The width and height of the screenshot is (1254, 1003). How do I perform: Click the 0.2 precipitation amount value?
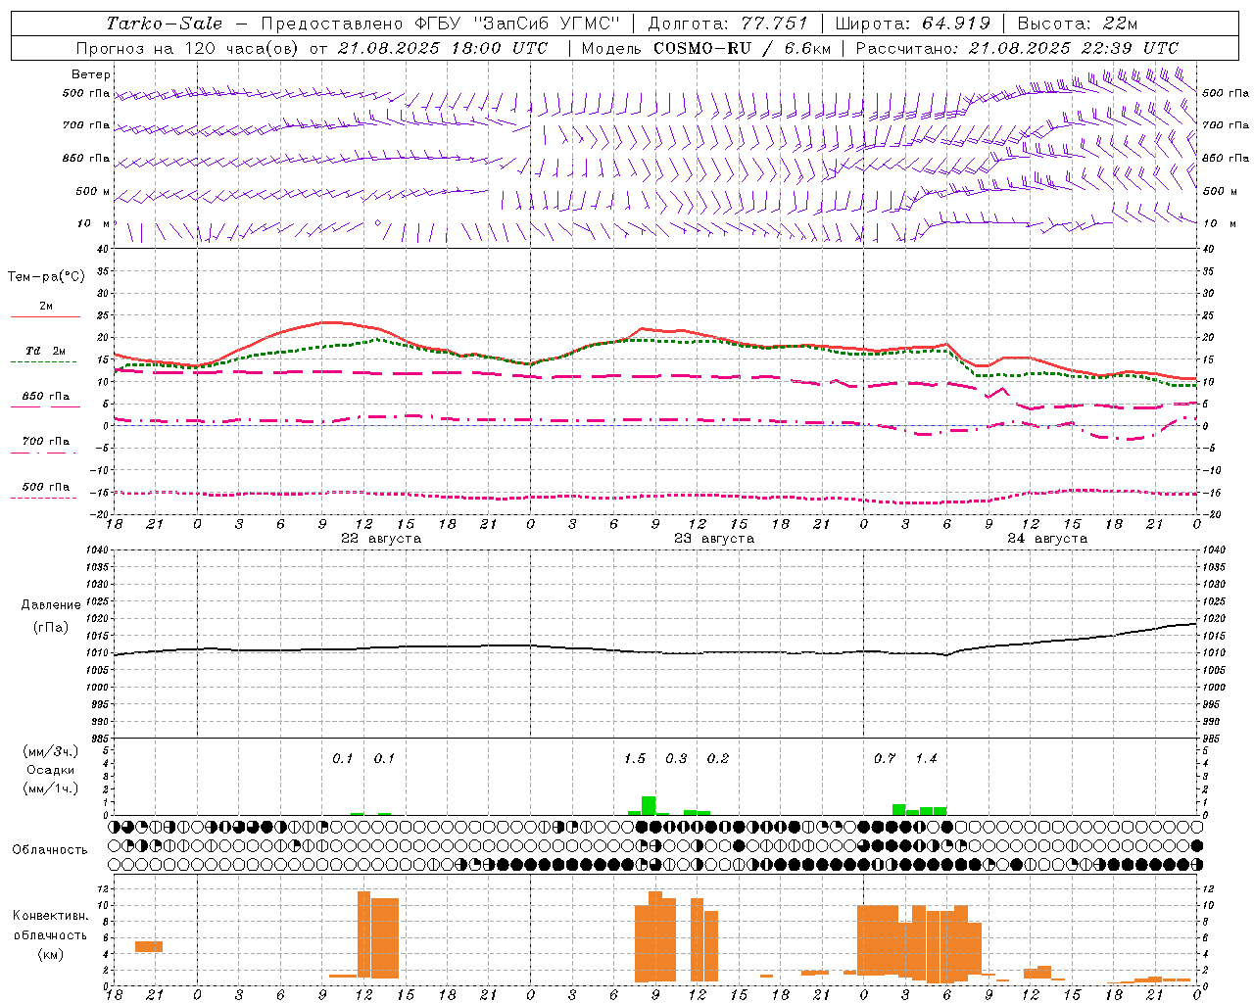coord(718,759)
